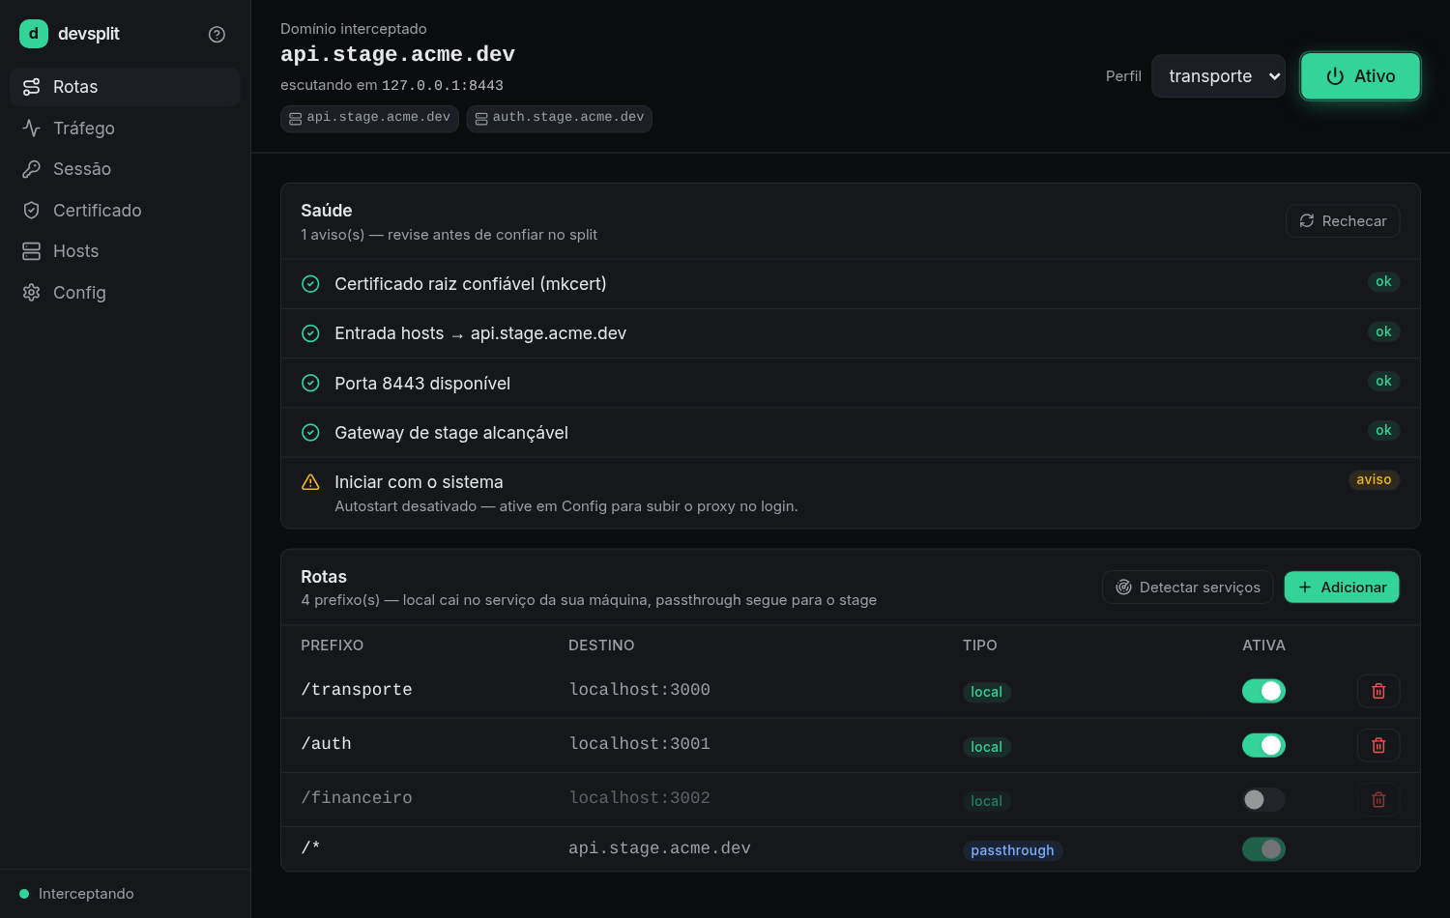Click the Config gear icon
This screenshot has height=918, width=1450.
click(x=32, y=292)
